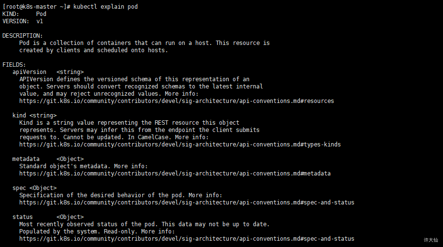
Task: Click the <Object> type next to status
Action: pyautogui.click(x=70, y=217)
